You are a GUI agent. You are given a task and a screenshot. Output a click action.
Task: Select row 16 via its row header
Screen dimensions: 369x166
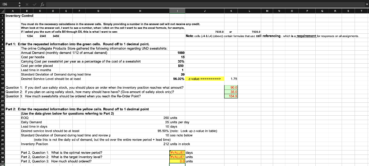pyautogui.click(x=3, y=79)
